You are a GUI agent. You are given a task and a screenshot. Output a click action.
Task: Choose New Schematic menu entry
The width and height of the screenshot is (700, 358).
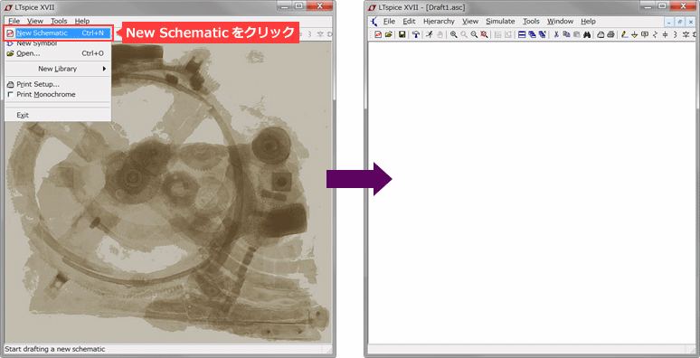pos(58,33)
